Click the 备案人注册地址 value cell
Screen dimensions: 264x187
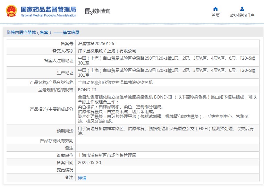pyautogui.click(x=167, y=60)
